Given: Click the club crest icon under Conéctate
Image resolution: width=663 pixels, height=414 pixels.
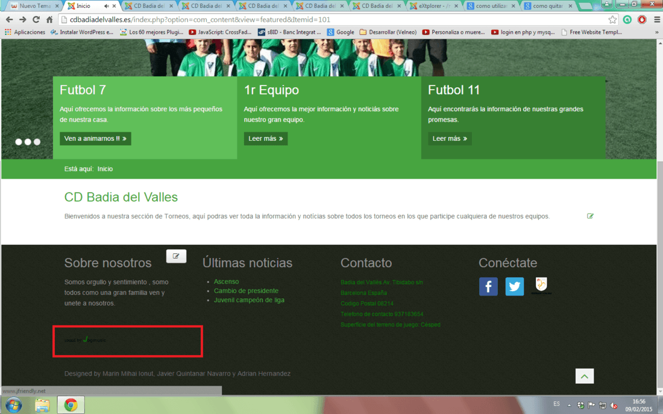Looking at the screenshot, I should click(541, 286).
